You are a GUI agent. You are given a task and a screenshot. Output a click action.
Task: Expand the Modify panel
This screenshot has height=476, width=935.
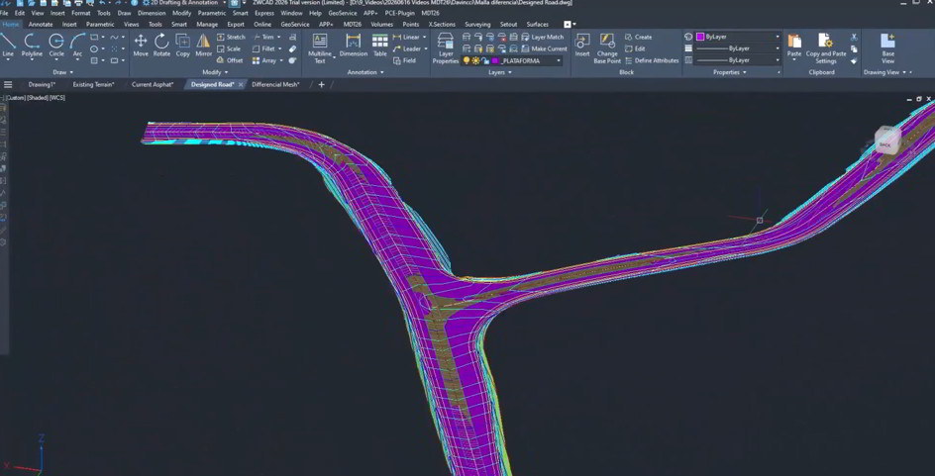pos(215,72)
